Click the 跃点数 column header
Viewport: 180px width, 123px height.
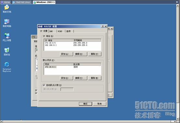pyautogui.click(x=87, y=64)
